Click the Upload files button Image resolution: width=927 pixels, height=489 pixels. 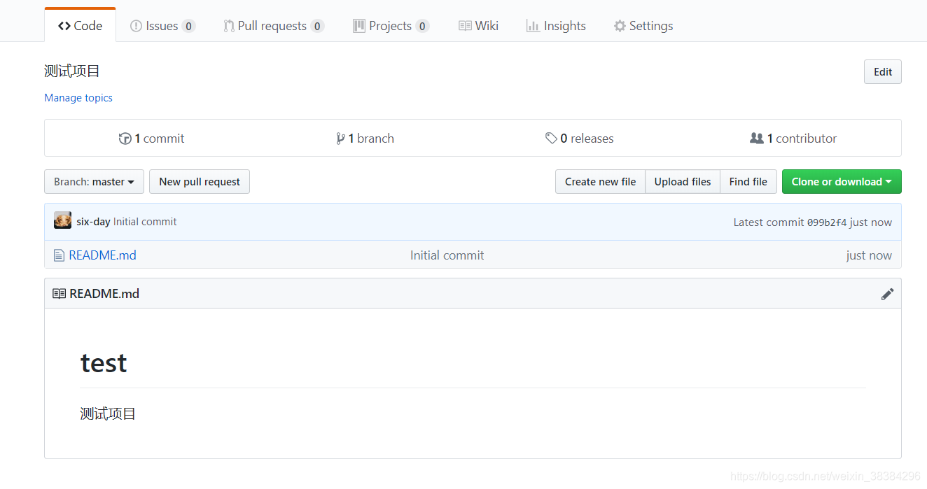[683, 182]
